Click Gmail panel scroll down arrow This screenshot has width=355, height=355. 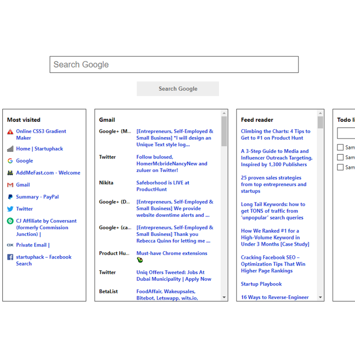[x=224, y=297]
